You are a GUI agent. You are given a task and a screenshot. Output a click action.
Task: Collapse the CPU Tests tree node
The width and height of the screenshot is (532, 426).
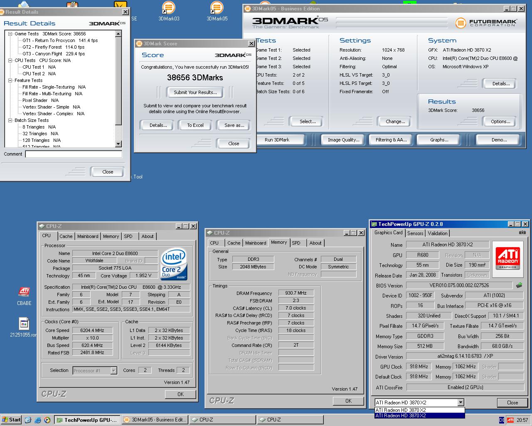coord(10,61)
